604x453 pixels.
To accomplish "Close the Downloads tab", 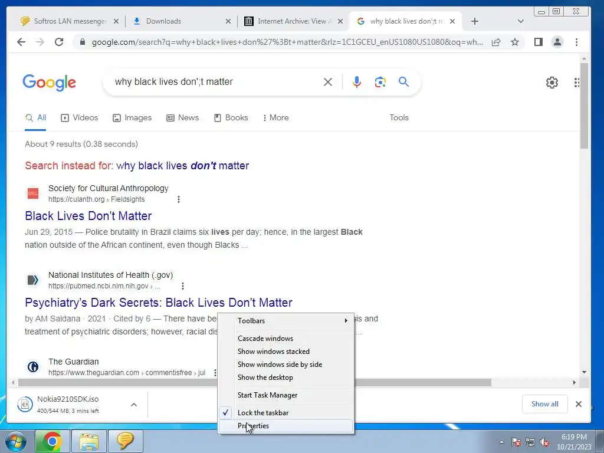I will pyautogui.click(x=228, y=21).
